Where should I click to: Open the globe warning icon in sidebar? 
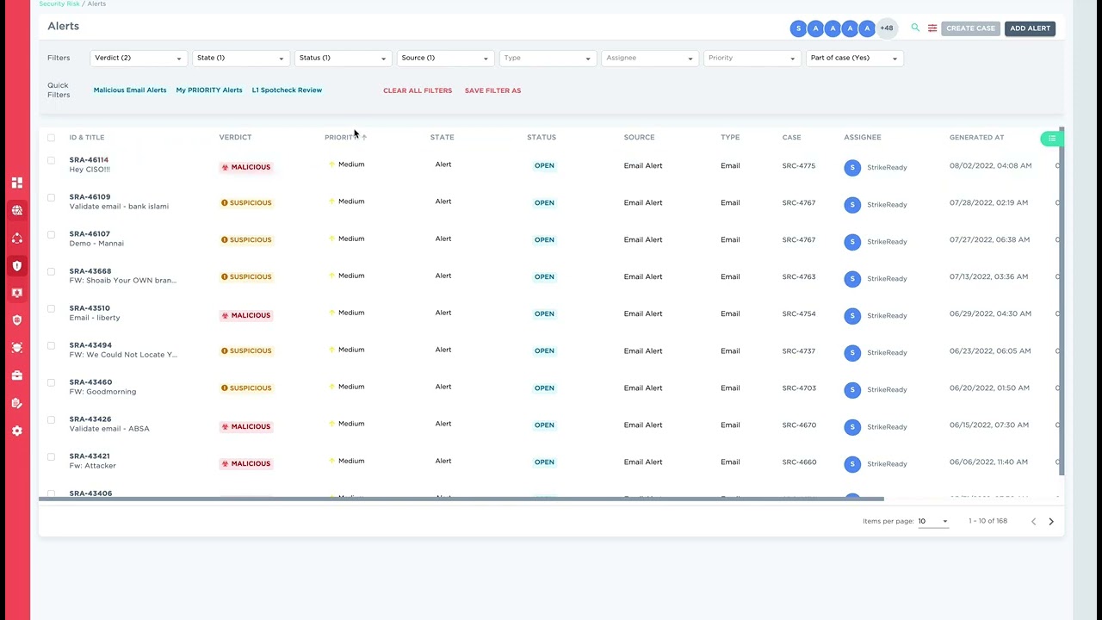pos(16,210)
